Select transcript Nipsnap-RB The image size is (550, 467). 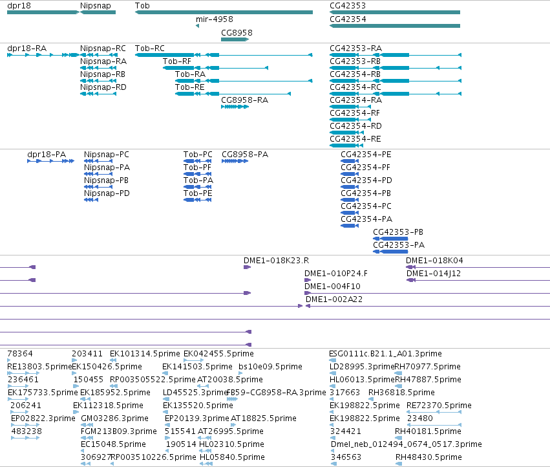click(98, 81)
